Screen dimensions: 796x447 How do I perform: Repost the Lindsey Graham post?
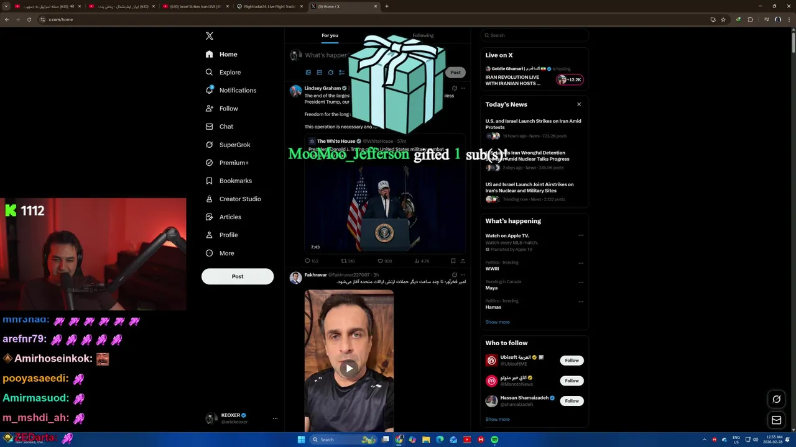[x=348, y=261]
